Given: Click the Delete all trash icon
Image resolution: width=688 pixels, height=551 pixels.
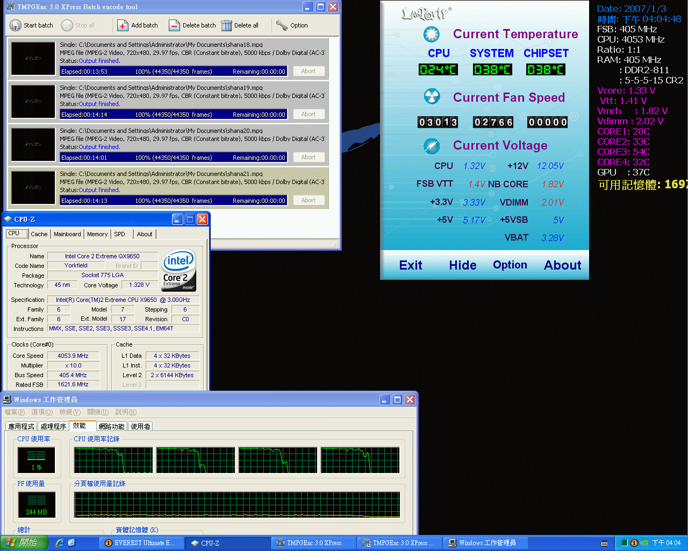Looking at the screenshot, I should (226, 25).
